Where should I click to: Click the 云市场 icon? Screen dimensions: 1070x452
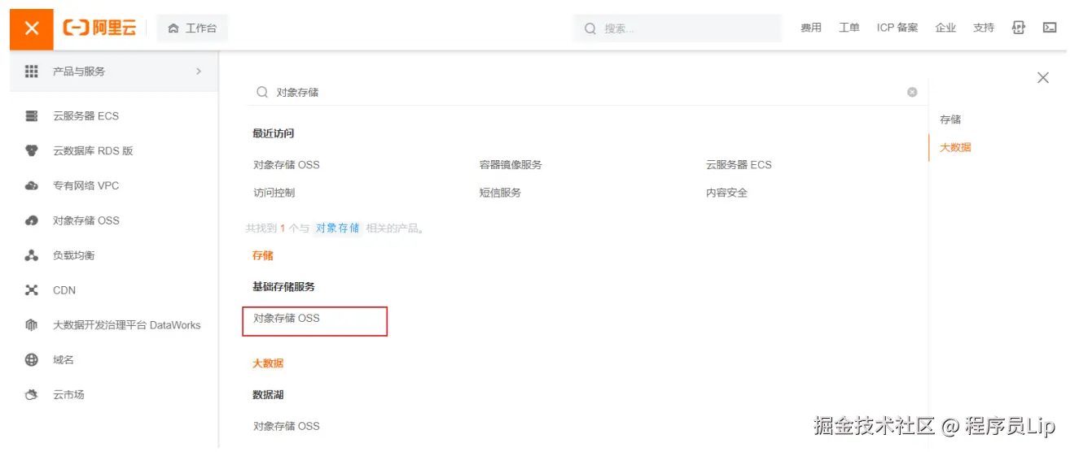click(32, 395)
